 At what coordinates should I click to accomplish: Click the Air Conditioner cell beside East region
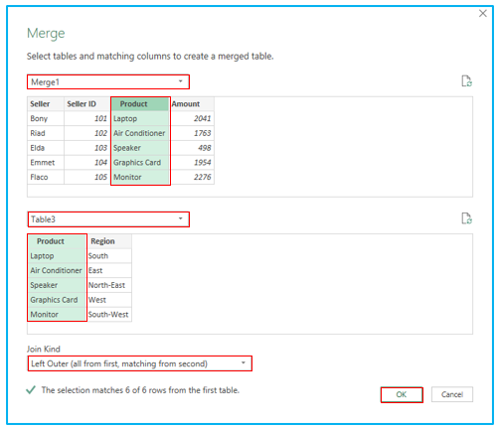pos(57,270)
